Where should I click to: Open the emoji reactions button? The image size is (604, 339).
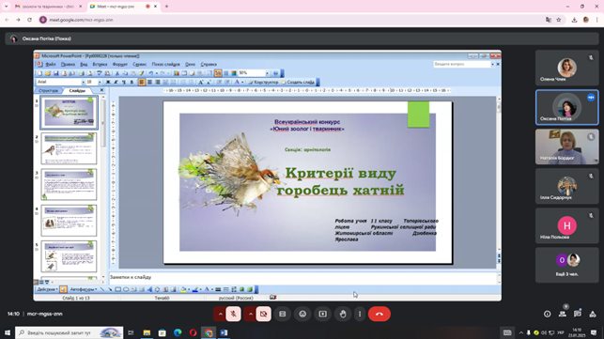302,314
